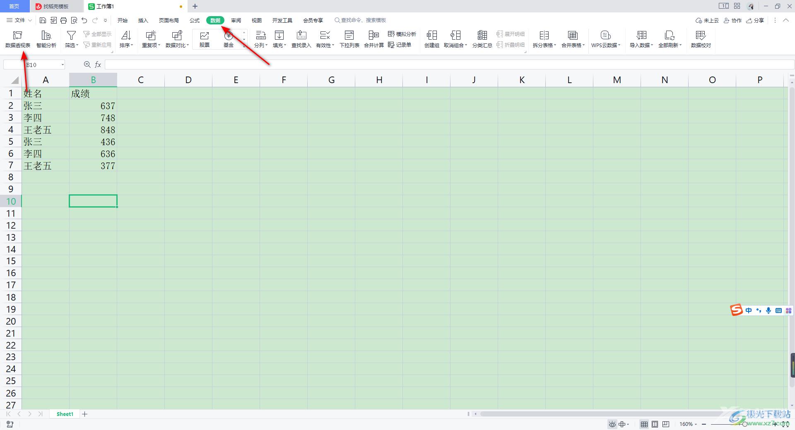This screenshot has width=795, height=430.
Task: Open the 分类汇总 subtotal tool
Action: (x=482, y=39)
